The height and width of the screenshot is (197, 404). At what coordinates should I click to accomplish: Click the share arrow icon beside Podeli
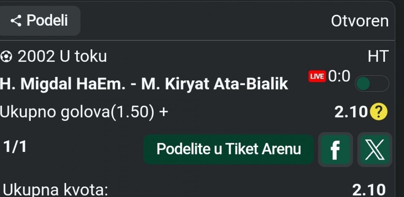click(16, 21)
